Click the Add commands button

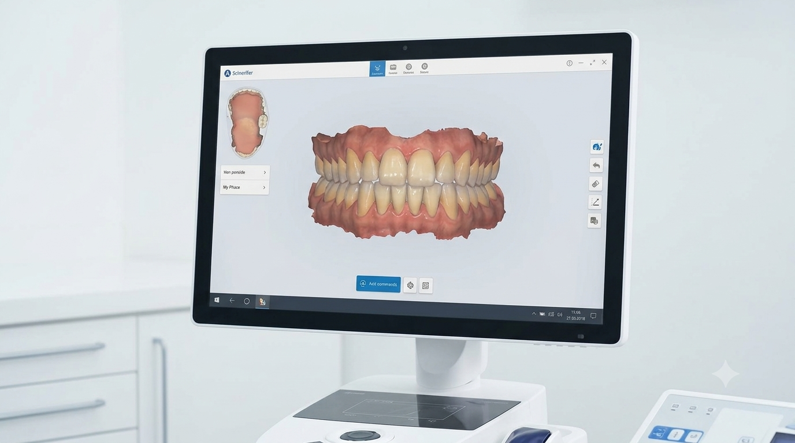(x=378, y=284)
